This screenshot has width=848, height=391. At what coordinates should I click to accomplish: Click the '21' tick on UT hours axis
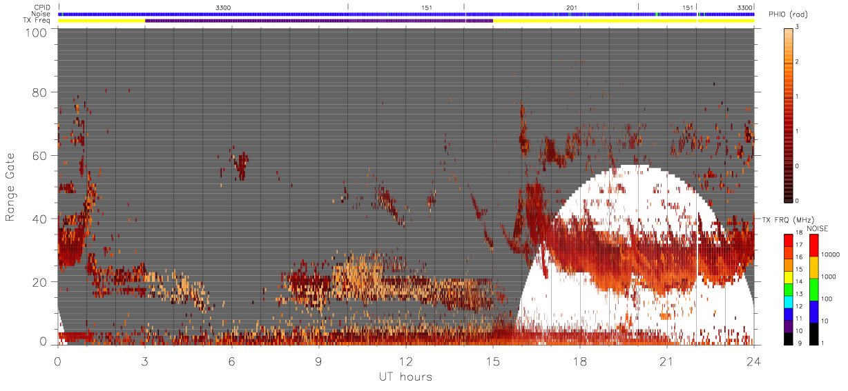pyautogui.click(x=667, y=361)
